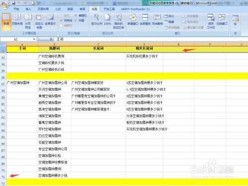The height and width of the screenshot is (186, 248).
Task: Select cell 分体空调加雪种要多少钱?
Action: (x=144, y=116)
